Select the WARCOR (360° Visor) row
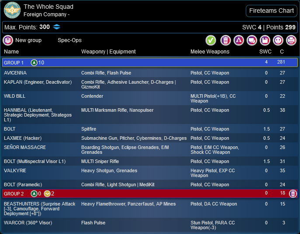Viewport: 300px width, 234px height. click(x=150, y=225)
